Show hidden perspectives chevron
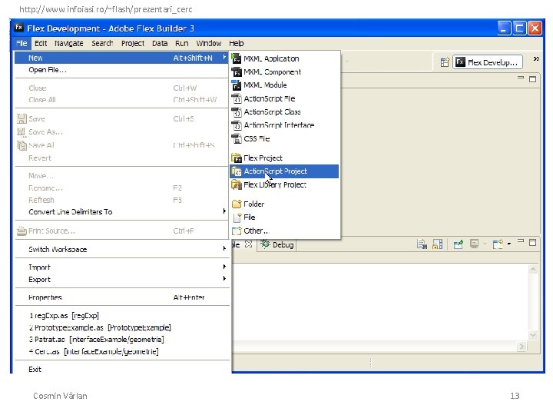This screenshot has height=415, width=553. coord(536,59)
